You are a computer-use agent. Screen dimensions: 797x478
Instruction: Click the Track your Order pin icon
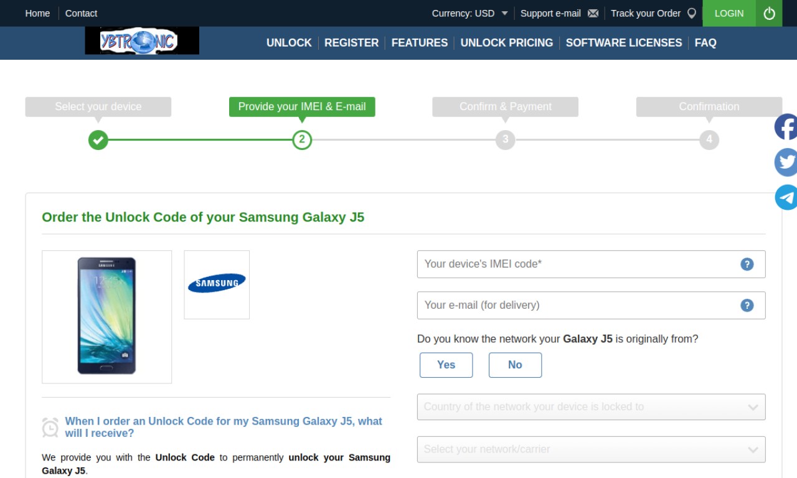691,13
